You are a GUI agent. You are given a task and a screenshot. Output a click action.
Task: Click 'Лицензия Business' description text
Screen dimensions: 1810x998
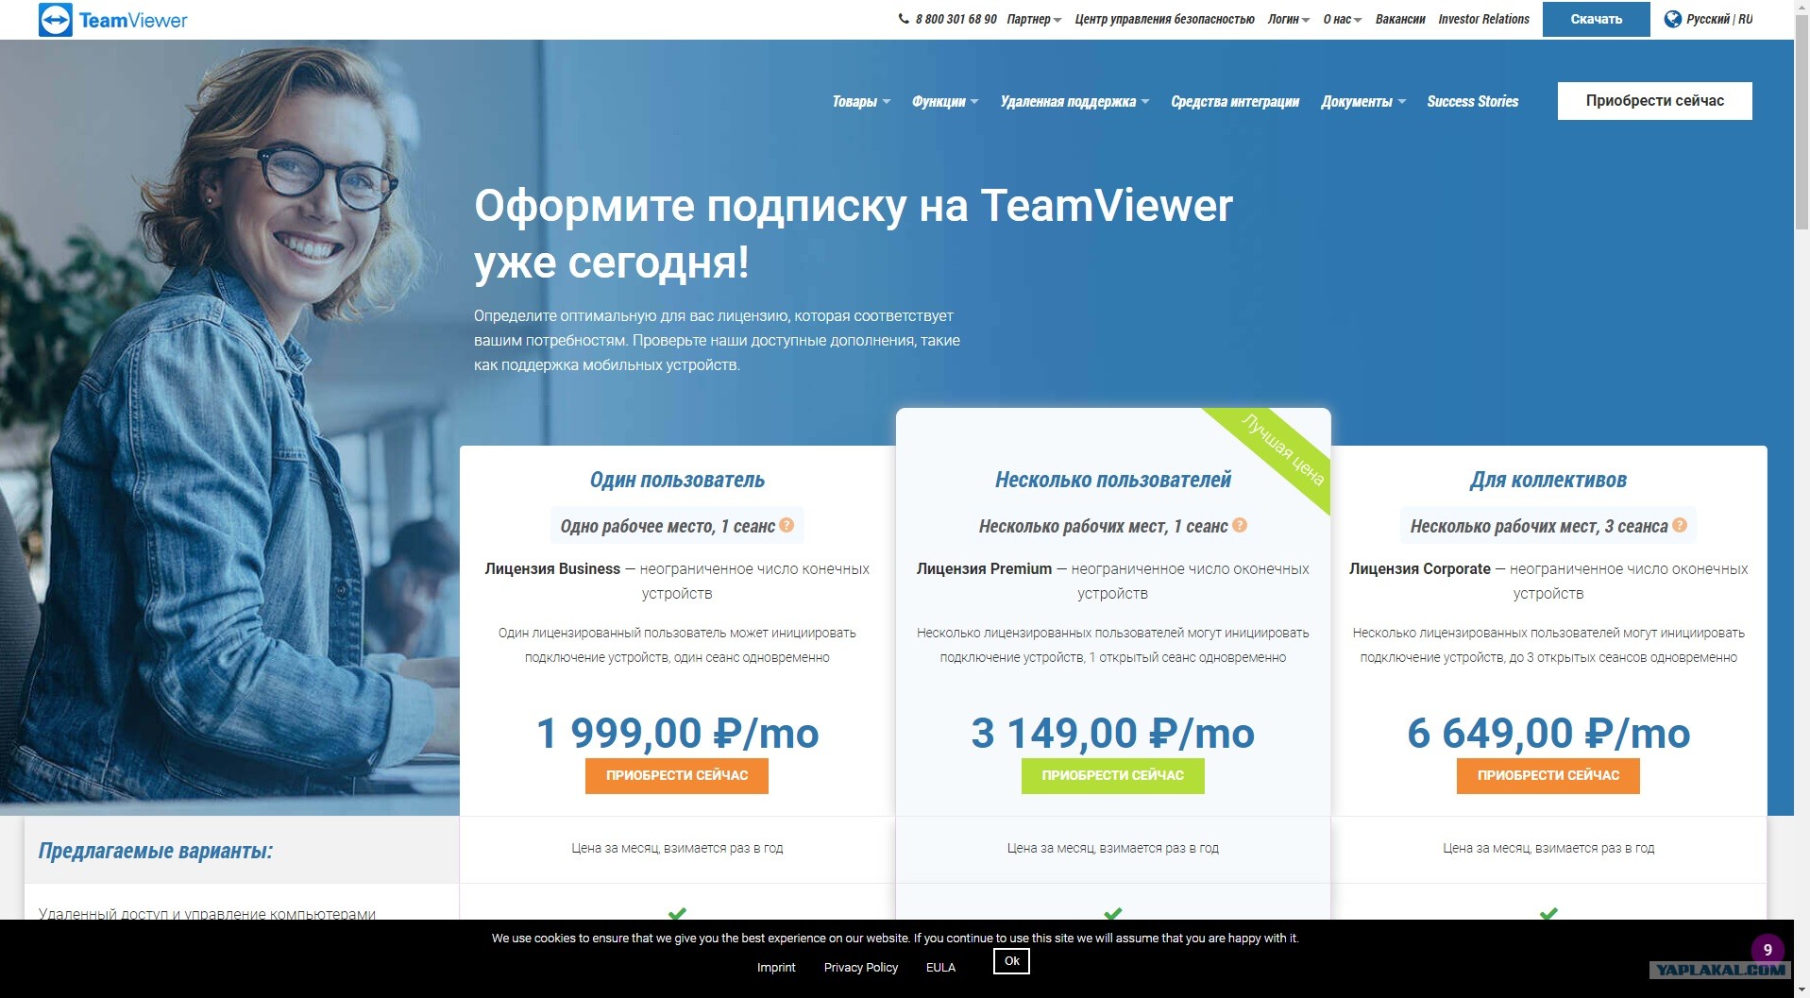point(677,581)
